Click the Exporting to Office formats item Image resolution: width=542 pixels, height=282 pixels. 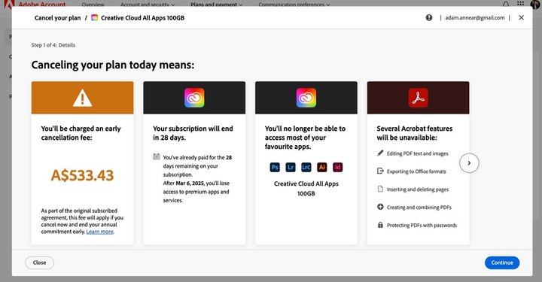click(x=416, y=171)
